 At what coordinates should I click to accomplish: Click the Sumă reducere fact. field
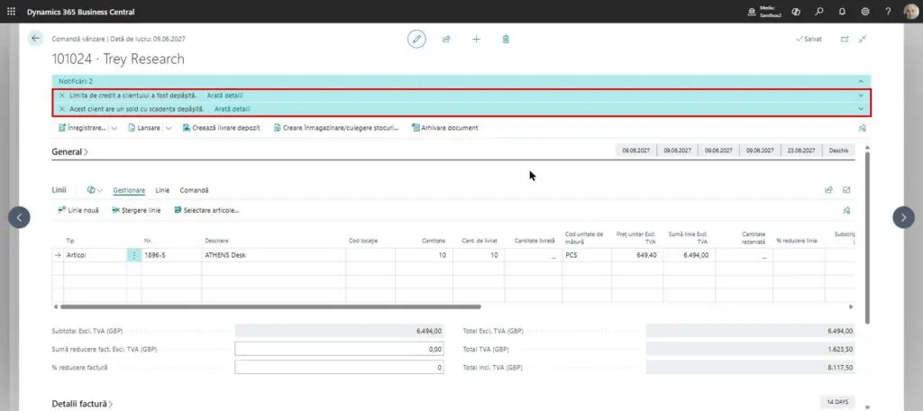tap(339, 349)
